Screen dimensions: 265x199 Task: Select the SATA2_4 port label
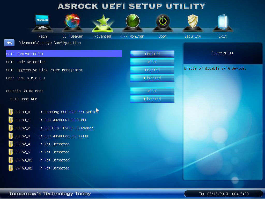tap(23, 144)
